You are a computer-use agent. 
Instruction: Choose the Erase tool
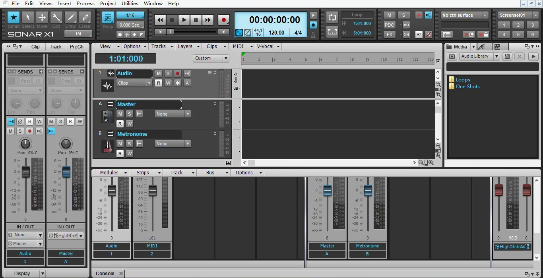[85, 17]
